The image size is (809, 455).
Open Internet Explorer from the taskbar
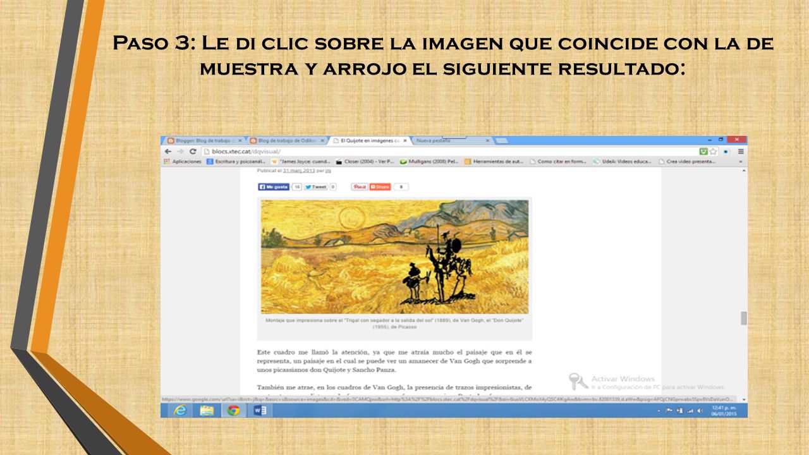180,411
